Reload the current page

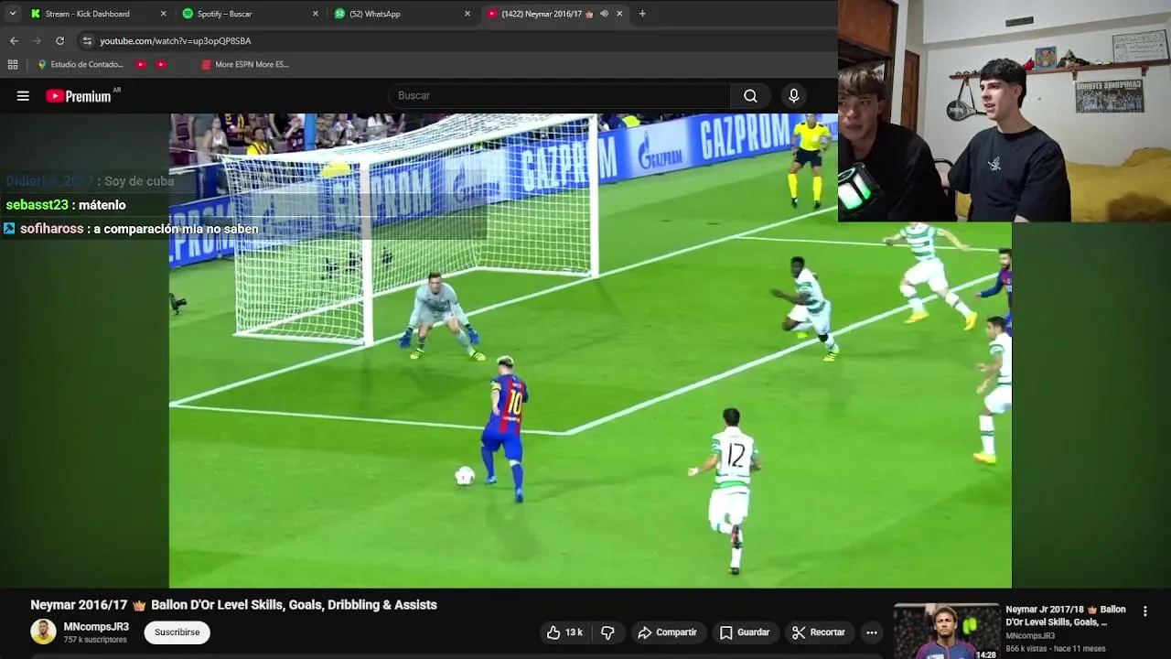pyautogui.click(x=60, y=41)
